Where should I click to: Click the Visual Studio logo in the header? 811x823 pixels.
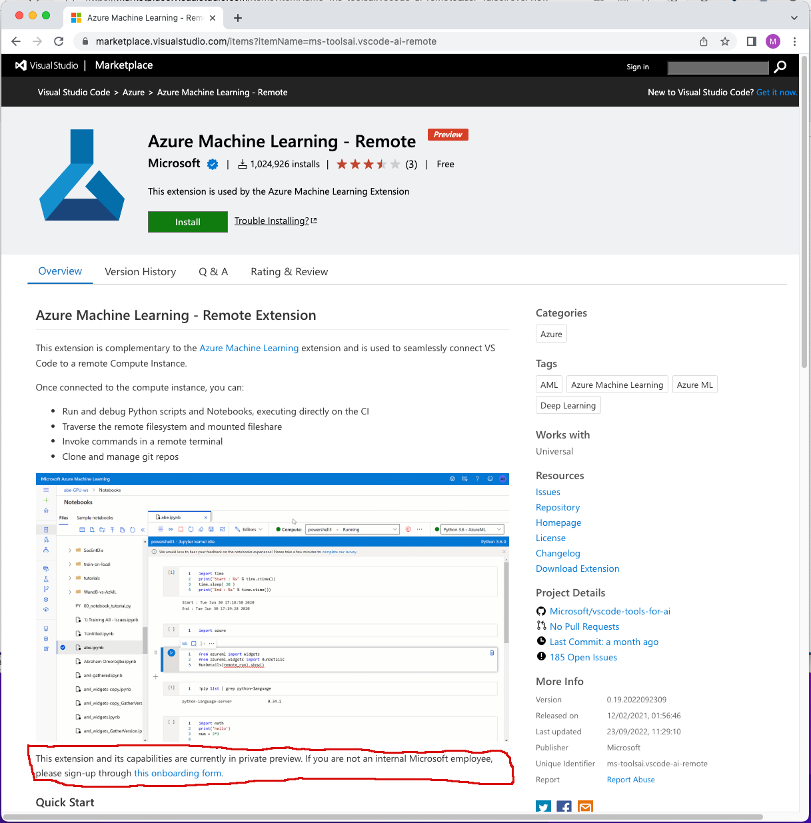click(x=19, y=65)
